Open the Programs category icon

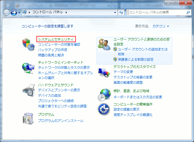(28, 118)
